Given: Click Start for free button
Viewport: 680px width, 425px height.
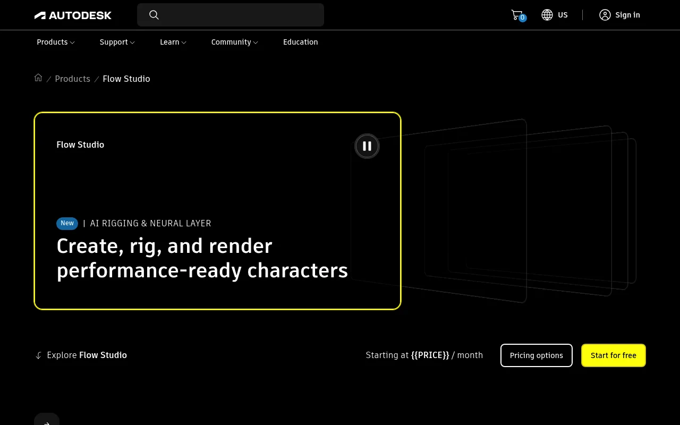Looking at the screenshot, I should [614, 355].
